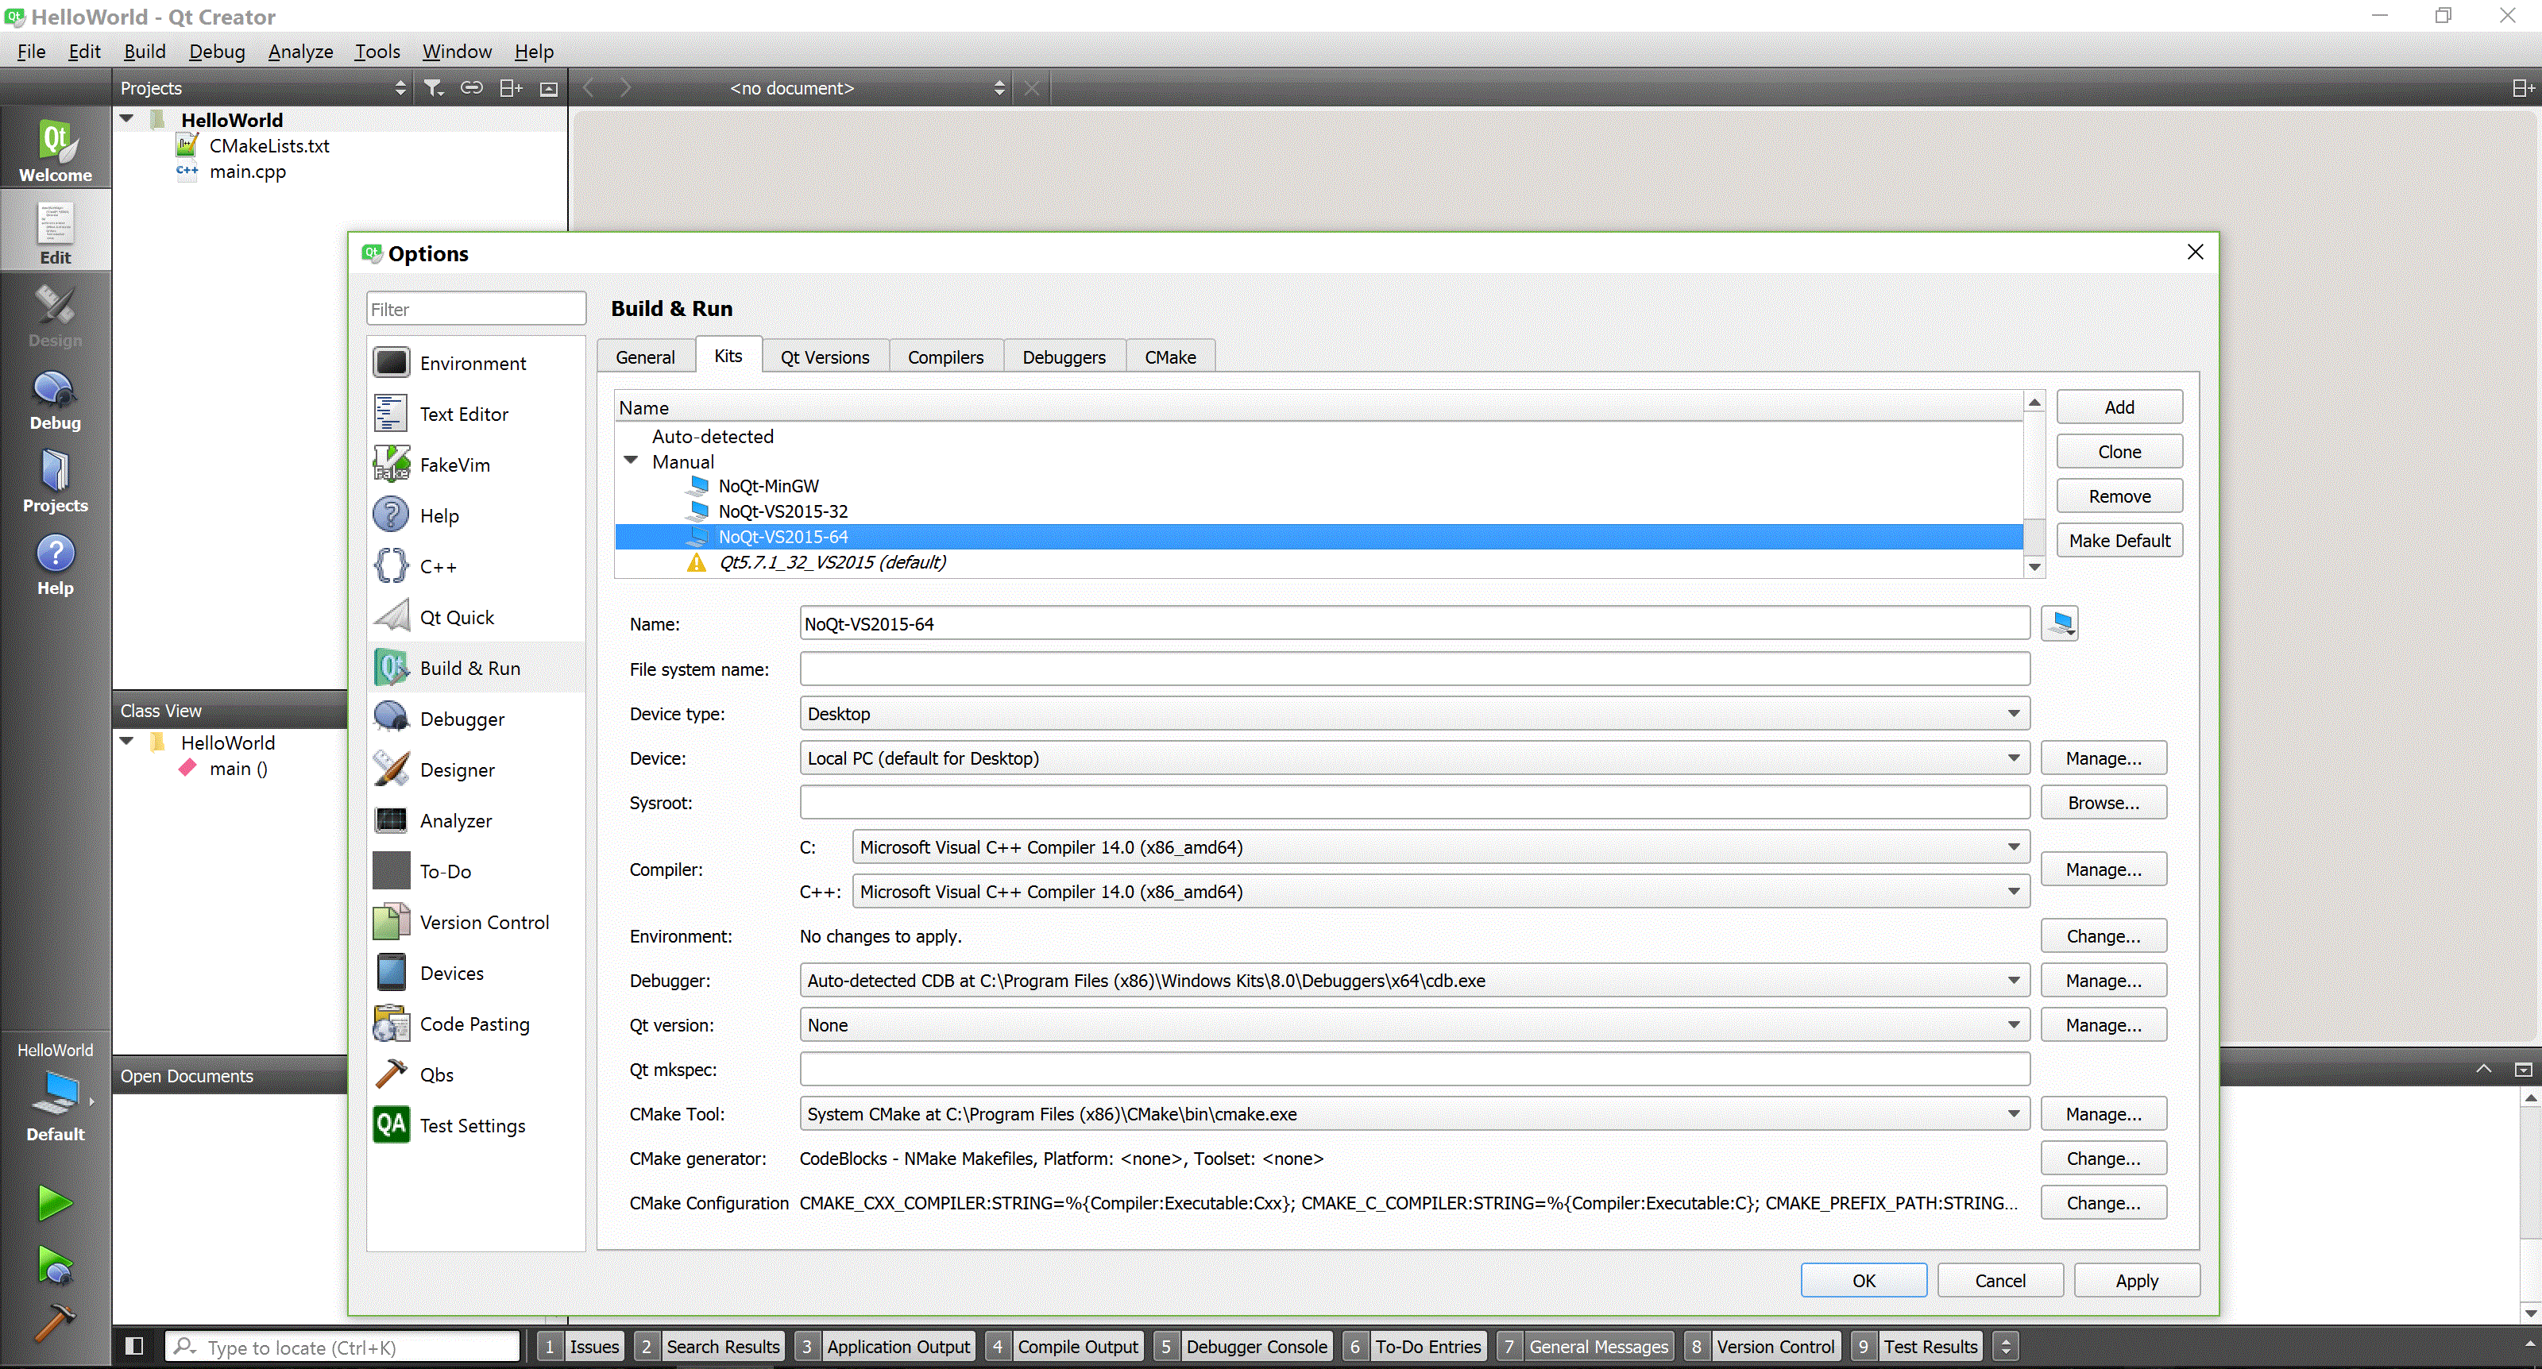
Task: Click Manage next to Compiler
Action: (x=2104, y=869)
